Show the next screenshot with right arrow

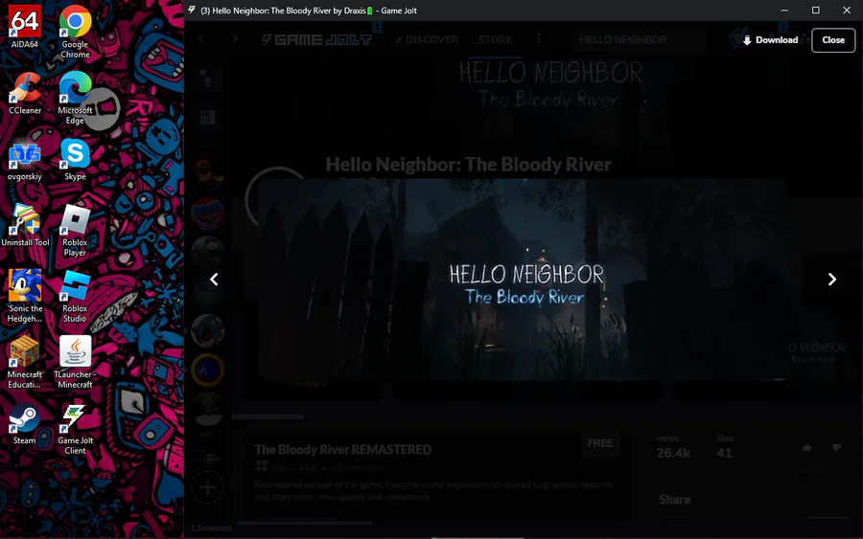832,280
